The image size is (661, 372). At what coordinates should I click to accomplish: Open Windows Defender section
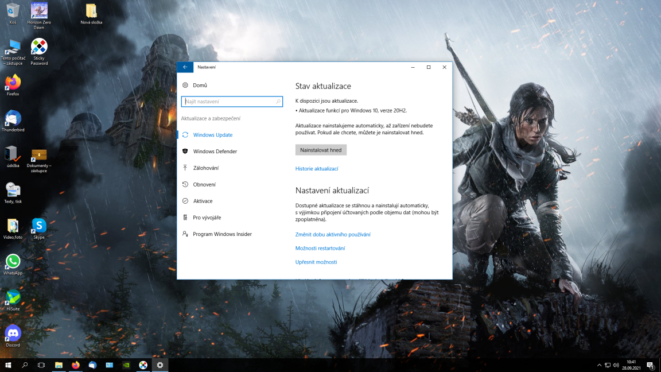[215, 152]
